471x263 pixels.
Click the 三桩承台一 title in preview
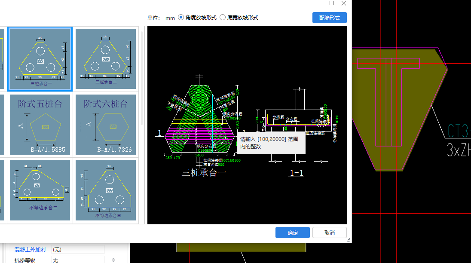pos(204,173)
